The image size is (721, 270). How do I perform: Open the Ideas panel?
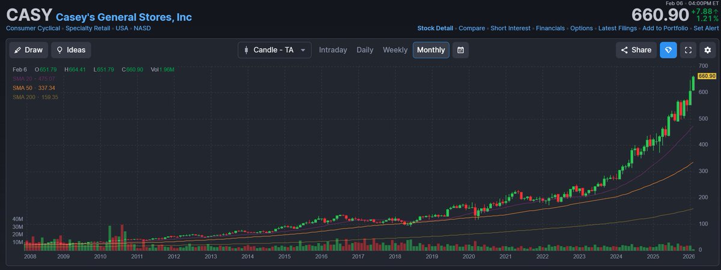click(x=70, y=50)
